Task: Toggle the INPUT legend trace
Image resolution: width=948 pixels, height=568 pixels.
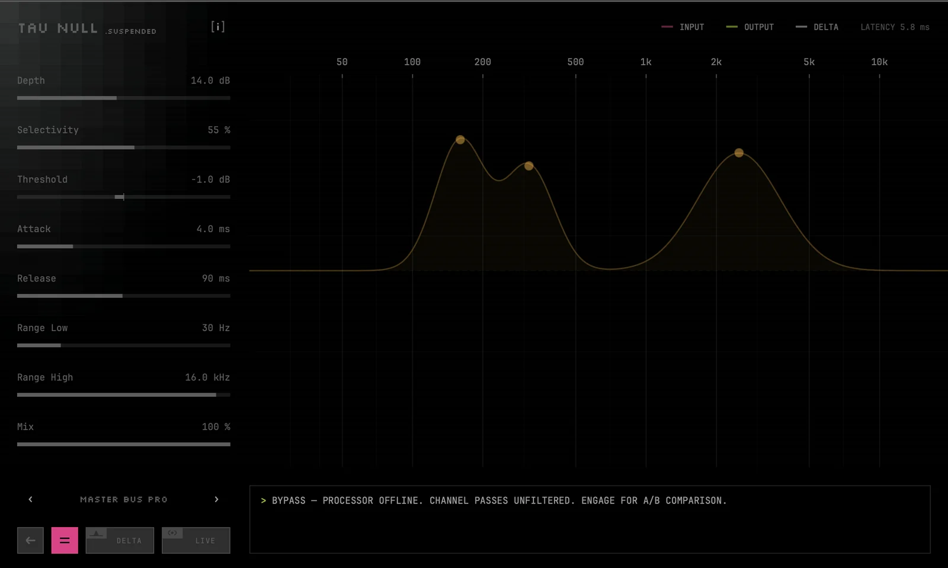Action: tap(683, 27)
